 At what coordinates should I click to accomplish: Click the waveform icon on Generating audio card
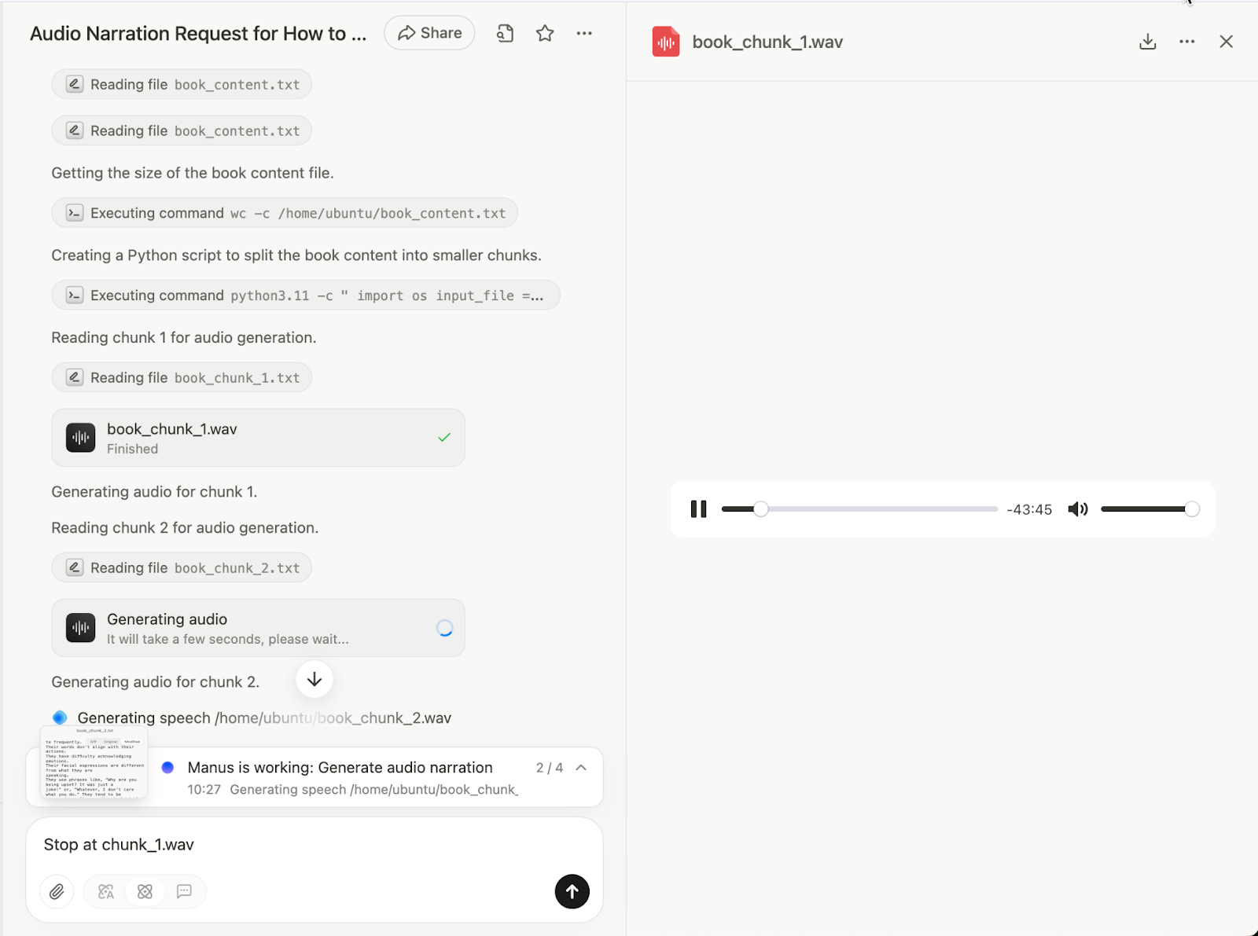click(x=80, y=628)
